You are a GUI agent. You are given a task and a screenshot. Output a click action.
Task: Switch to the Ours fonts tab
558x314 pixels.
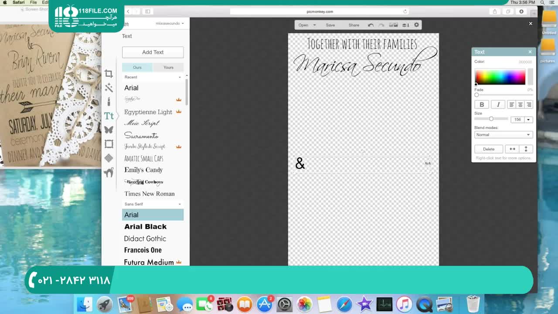pyautogui.click(x=137, y=67)
